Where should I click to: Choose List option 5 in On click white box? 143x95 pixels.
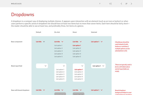60,79
